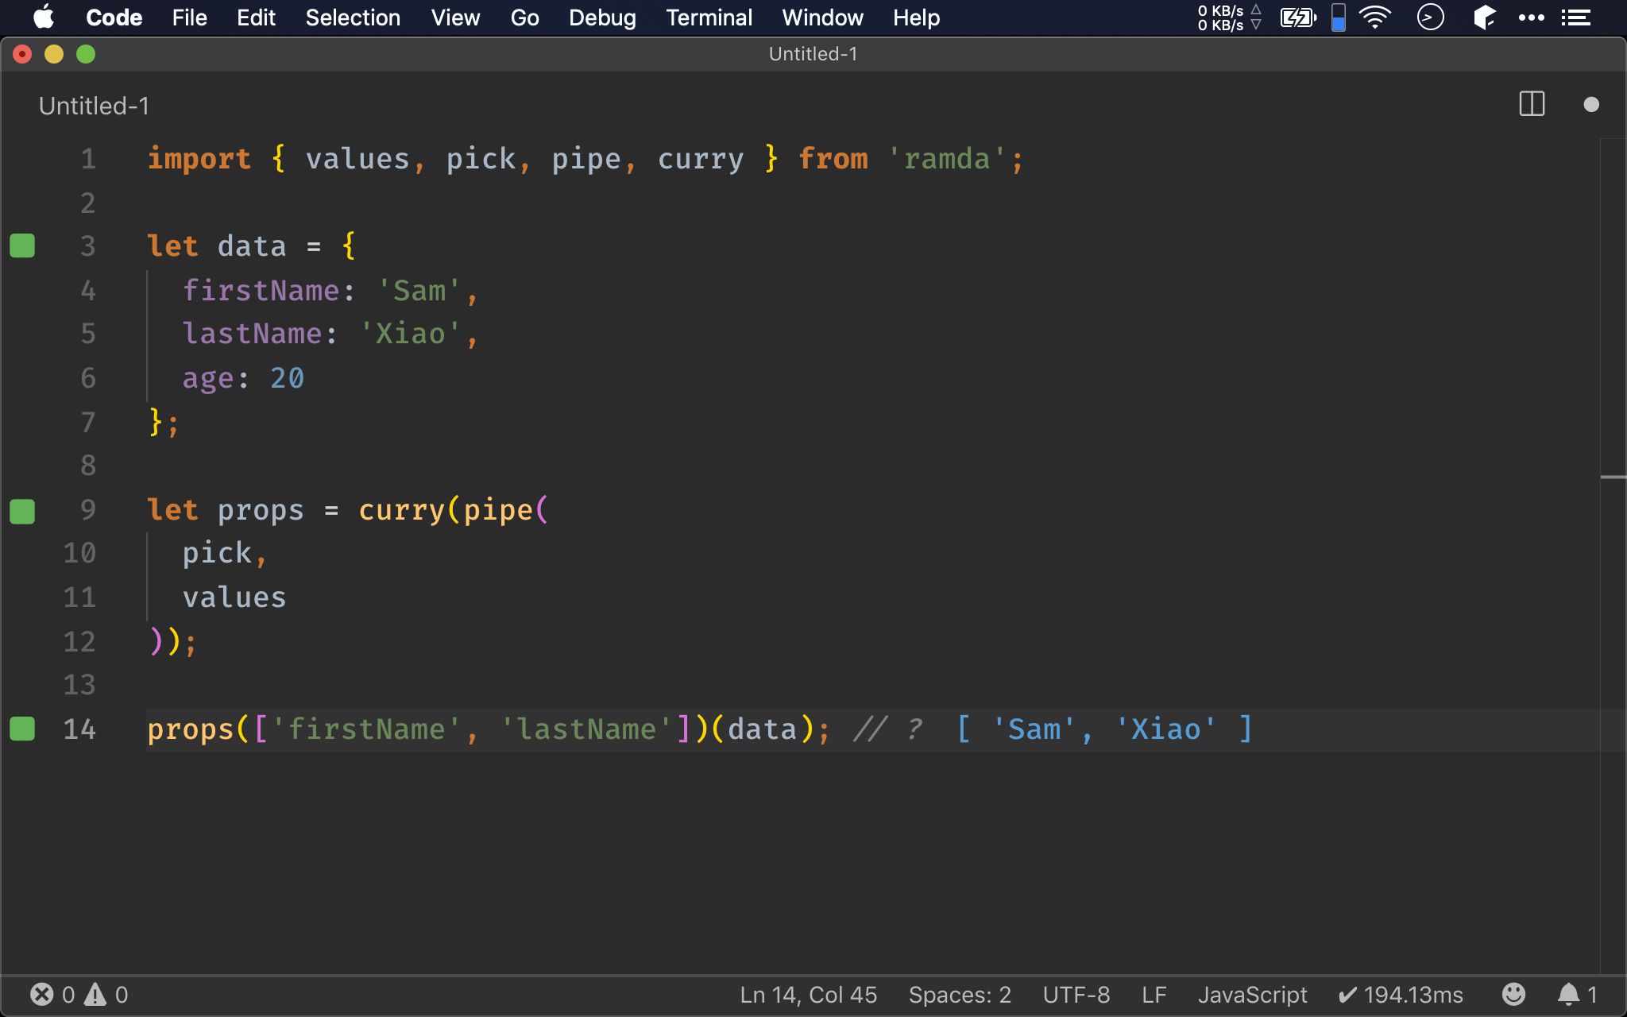Open the Code application menu
This screenshot has height=1017, width=1627.
pos(114,17)
